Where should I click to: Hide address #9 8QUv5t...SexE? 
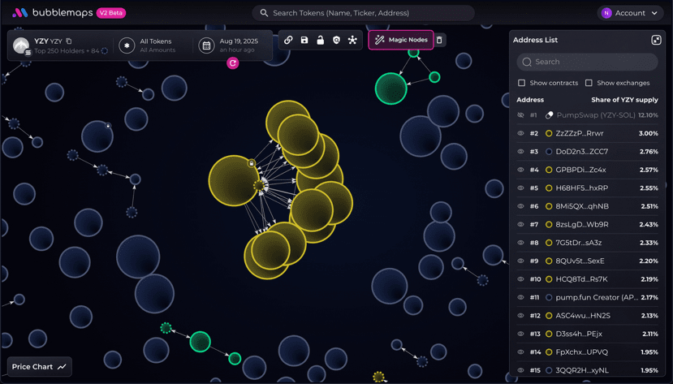[x=520, y=261]
